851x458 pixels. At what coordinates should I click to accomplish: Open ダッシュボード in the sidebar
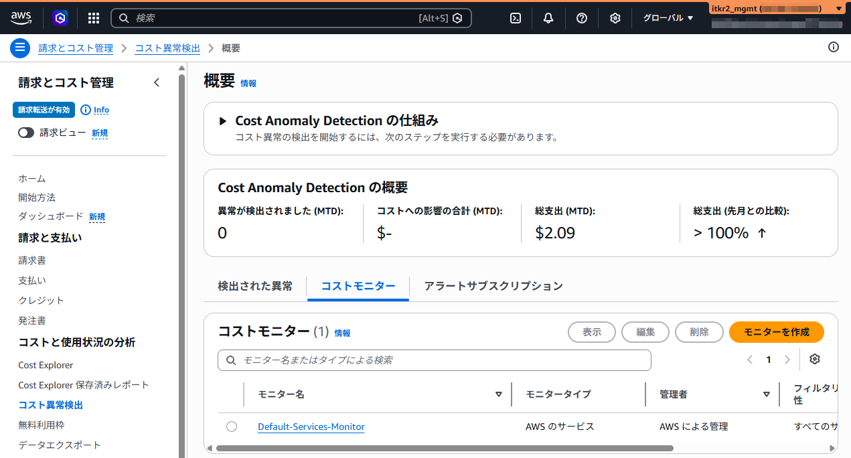point(51,216)
